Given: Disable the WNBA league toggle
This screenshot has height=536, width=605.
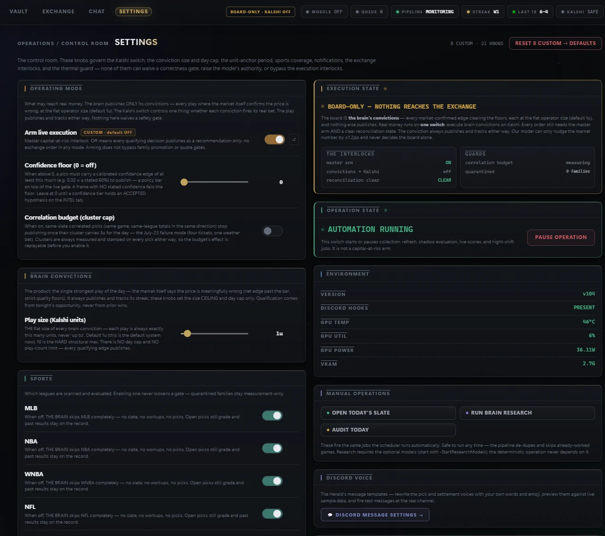Looking at the screenshot, I should 272,481.
